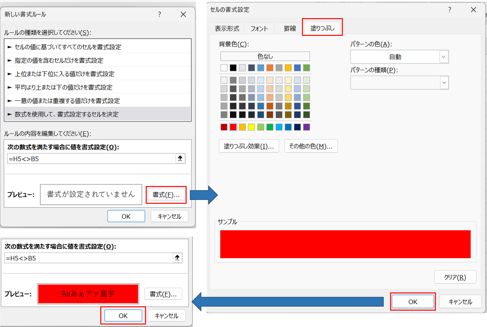
Task: Click collapse-dialog arrow icon beside upper formula field
Action: tap(180, 159)
